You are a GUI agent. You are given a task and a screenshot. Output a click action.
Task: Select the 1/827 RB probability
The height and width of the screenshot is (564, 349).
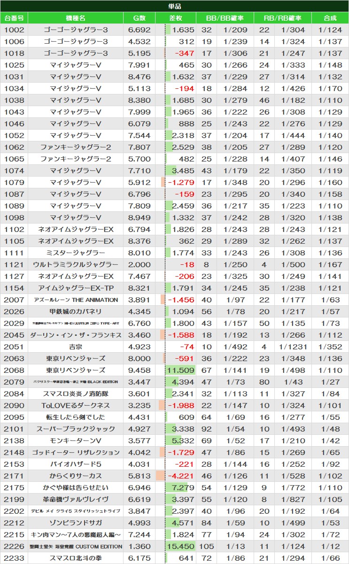pyautogui.click(x=293, y=499)
